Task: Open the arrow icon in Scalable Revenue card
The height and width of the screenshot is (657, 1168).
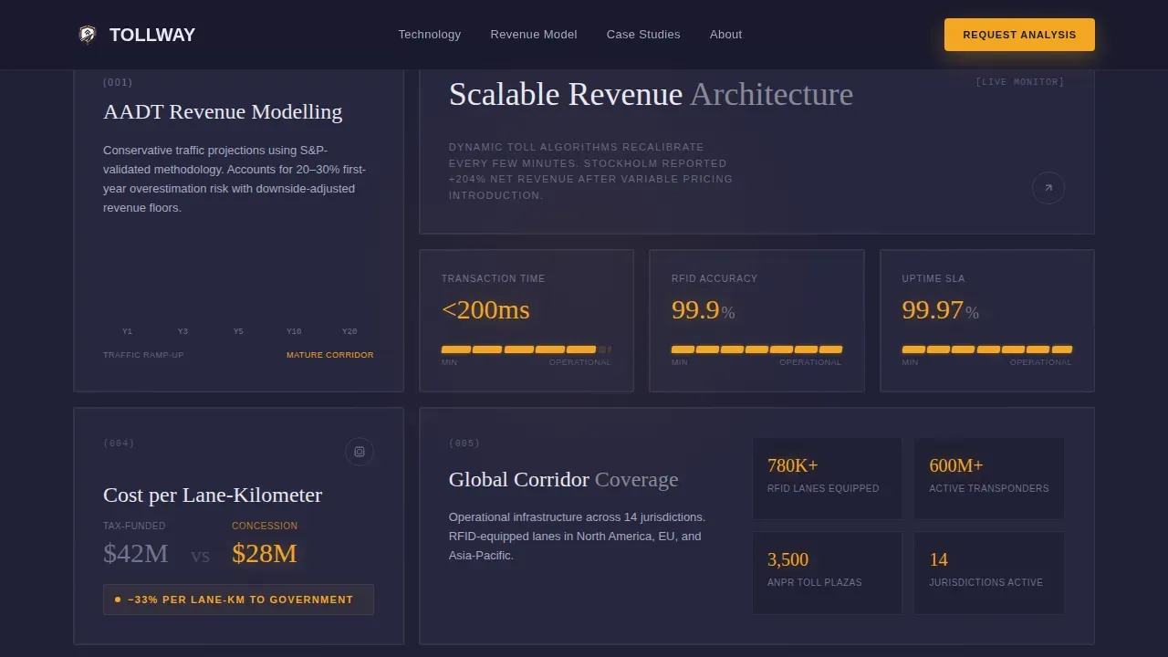Action: tap(1048, 188)
